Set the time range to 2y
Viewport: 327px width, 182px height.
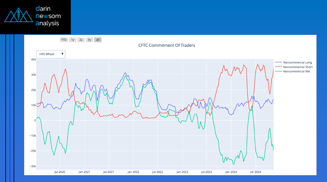point(81,40)
